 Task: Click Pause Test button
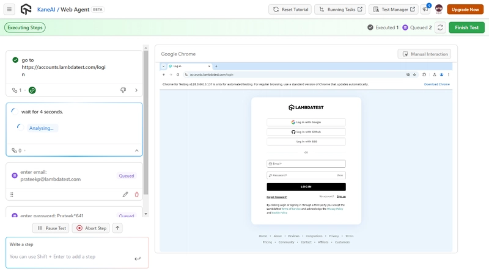tap(51, 228)
